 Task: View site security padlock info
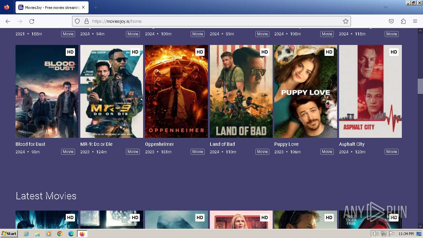click(87, 21)
